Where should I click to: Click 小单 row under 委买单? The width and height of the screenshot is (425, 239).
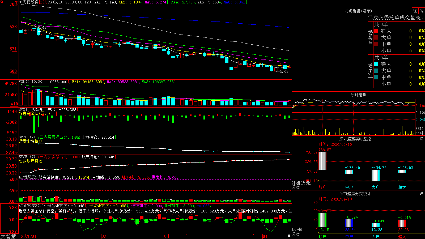(x=399, y=51)
